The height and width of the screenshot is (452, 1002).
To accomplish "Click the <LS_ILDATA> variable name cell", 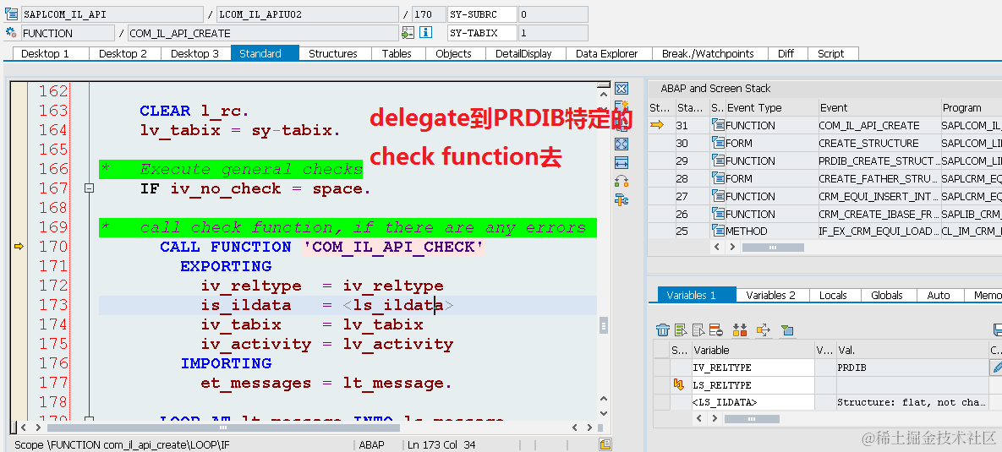I will (x=753, y=402).
